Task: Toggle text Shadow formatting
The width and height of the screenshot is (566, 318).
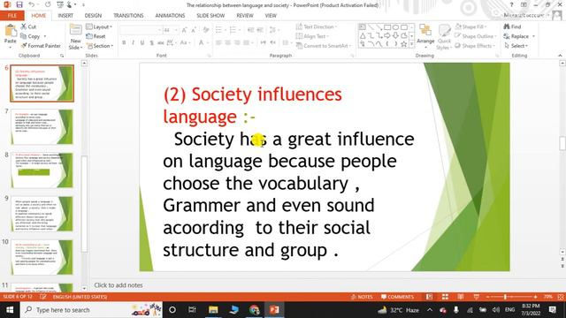Action: click(151, 43)
